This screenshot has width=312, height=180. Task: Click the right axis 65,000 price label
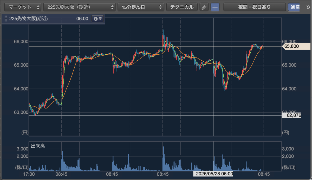(289, 65)
